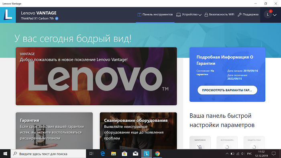
Task: Click the taskbar search field
Action: click(49, 154)
